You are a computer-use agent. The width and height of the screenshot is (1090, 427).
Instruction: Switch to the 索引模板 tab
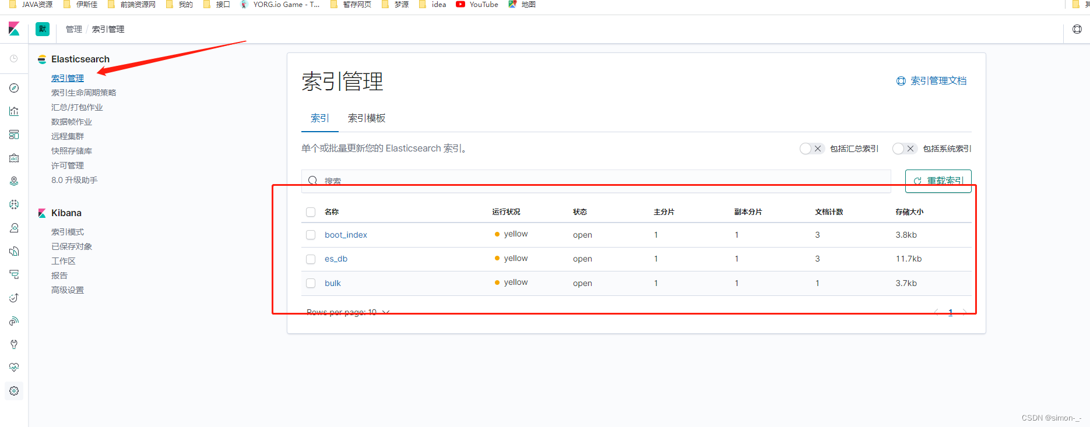(x=367, y=118)
